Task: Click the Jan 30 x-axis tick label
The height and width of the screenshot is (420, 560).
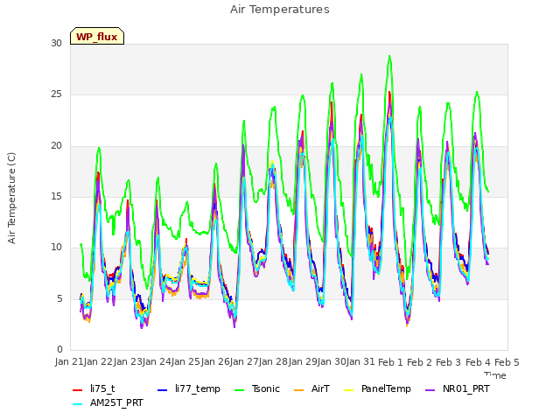Action: click(332, 361)
